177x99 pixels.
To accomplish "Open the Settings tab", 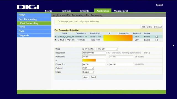I will 66,11.
